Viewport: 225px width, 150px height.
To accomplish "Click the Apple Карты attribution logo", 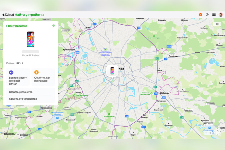I will click(x=9, y=134).
